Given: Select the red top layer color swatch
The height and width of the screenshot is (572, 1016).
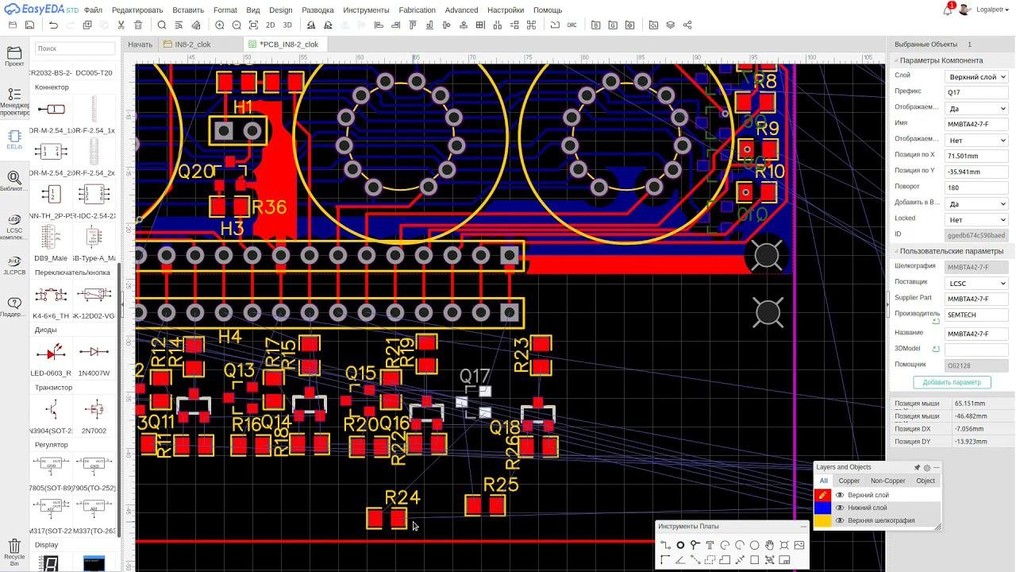Looking at the screenshot, I should click(x=823, y=495).
